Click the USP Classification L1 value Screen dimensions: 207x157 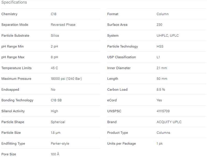pos(158,57)
